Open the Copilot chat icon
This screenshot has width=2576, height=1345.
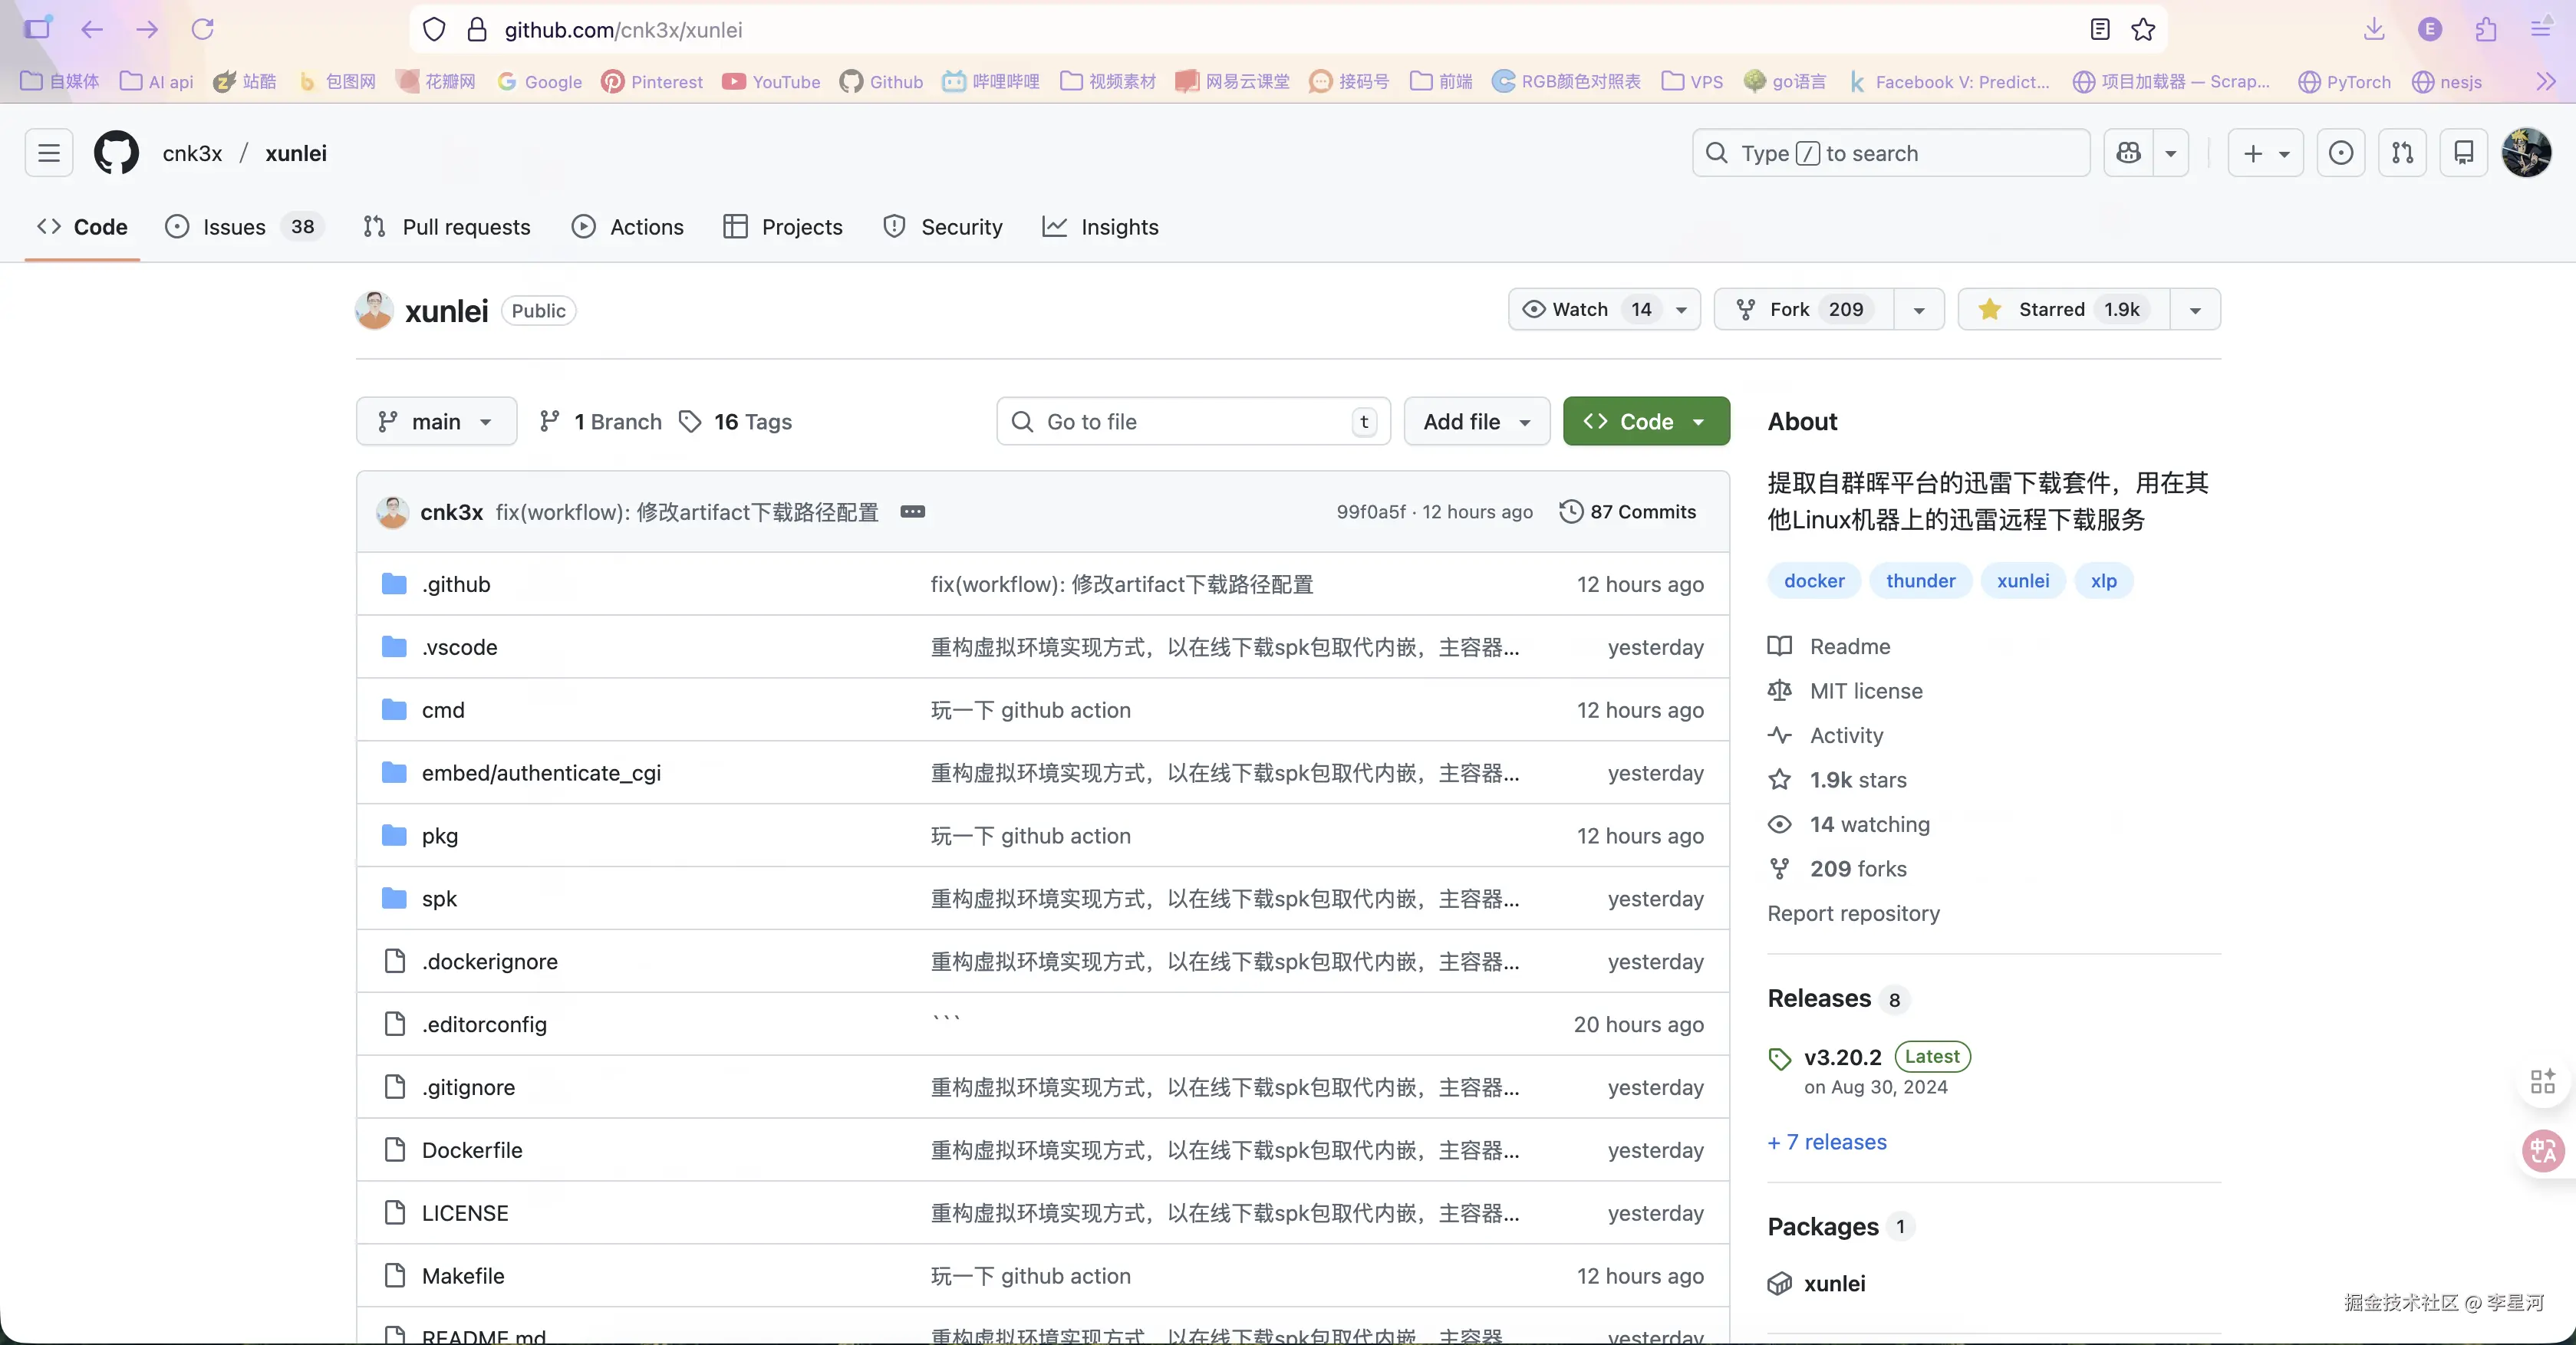tap(2129, 153)
